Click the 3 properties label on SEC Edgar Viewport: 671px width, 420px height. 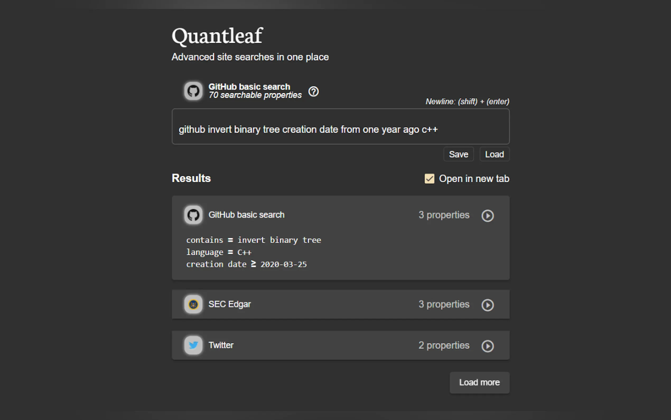[x=444, y=304]
